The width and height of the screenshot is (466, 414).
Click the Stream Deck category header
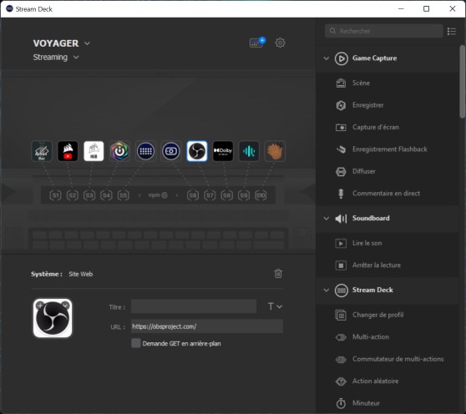387,290
